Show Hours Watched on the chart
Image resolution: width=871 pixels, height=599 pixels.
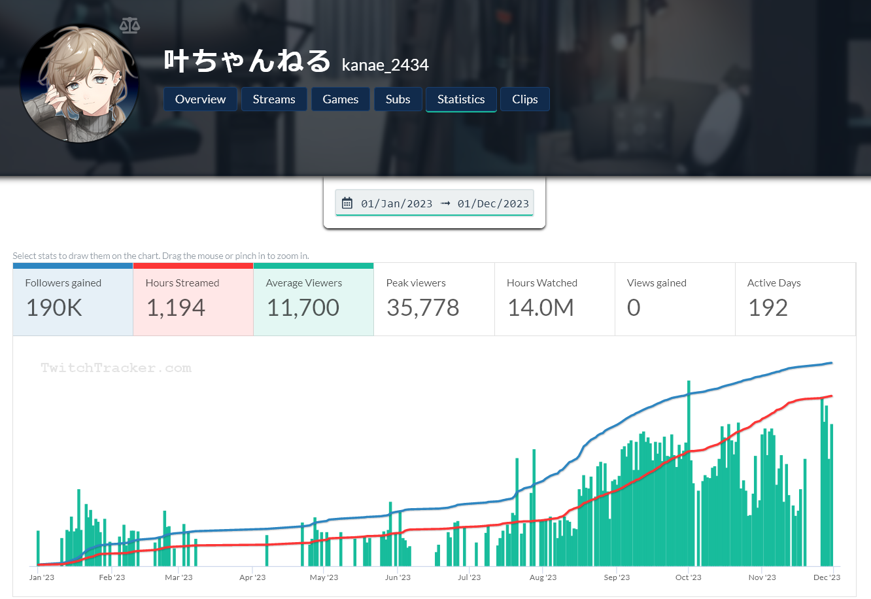pos(554,299)
